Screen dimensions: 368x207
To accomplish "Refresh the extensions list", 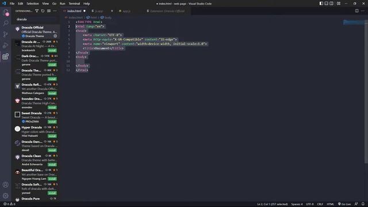I will point(43,11).
